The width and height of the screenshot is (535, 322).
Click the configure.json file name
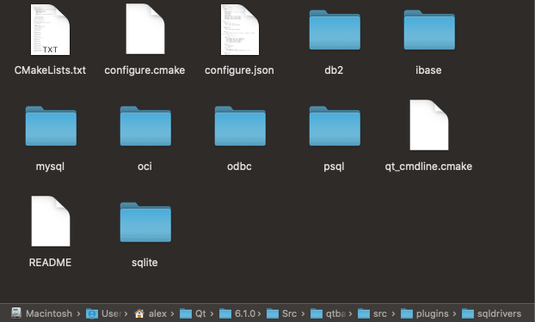click(x=239, y=70)
